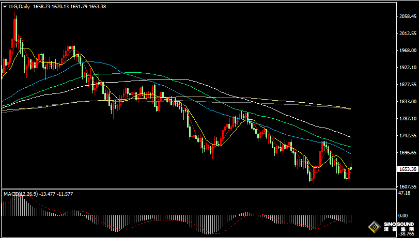Click the SINO SOUND watermark text
419x238 pixels.
(x=399, y=224)
